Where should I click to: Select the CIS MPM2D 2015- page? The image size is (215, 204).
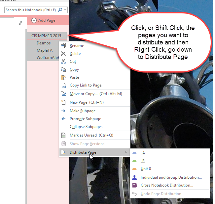click(47, 36)
